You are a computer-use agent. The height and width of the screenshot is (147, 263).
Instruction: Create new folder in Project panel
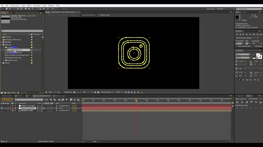[x=5, y=93]
